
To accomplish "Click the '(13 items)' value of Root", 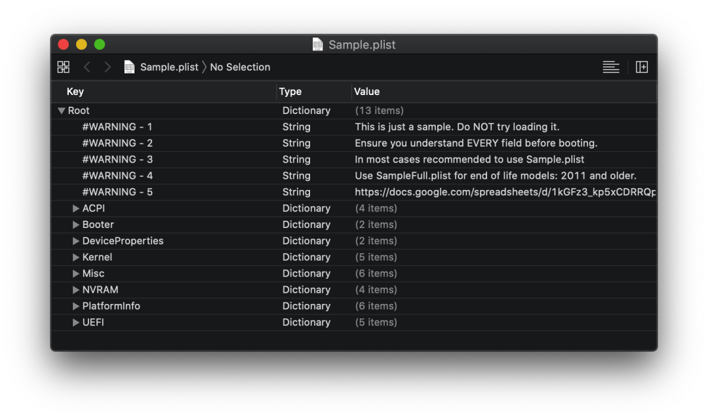I will [380, 111].
